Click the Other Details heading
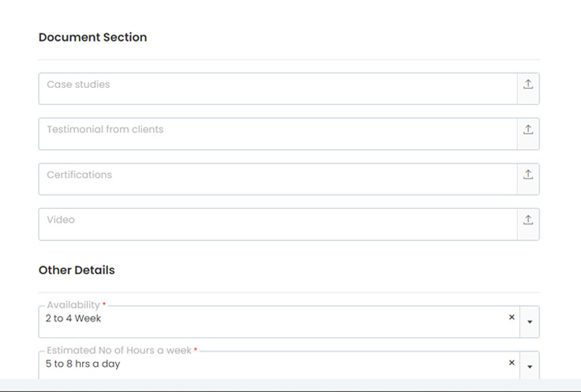Image resolution: width=581 pixels, height=392 pixels. click(x=77, y=270)
